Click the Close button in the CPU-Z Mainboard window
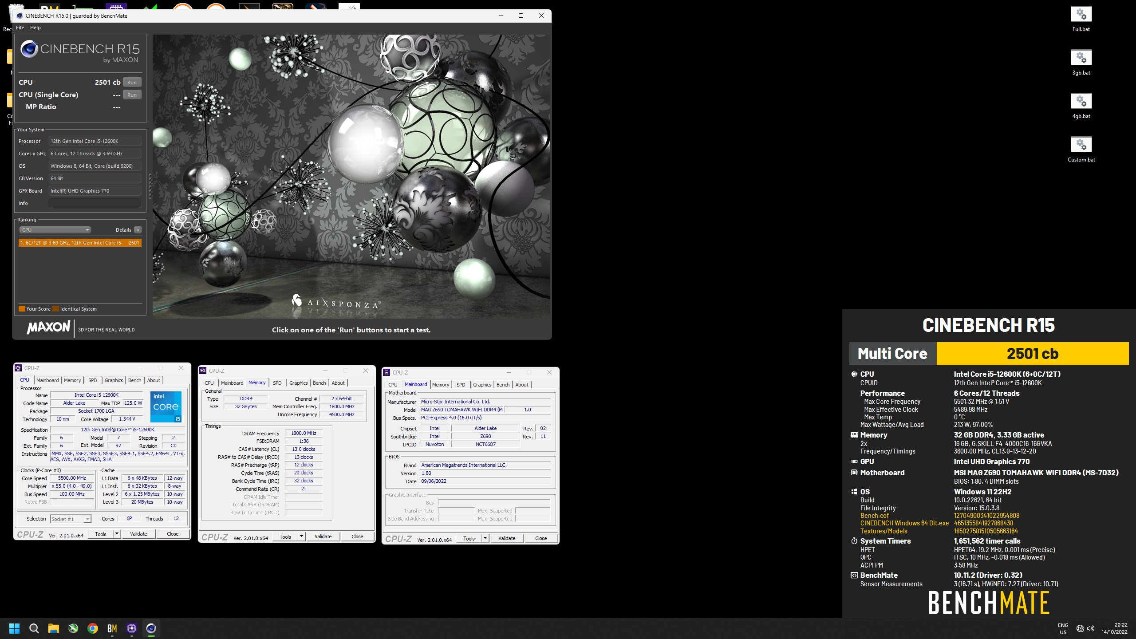This screenshot has width=1136, height=639. pyautogui.click(x=541, y=538)
